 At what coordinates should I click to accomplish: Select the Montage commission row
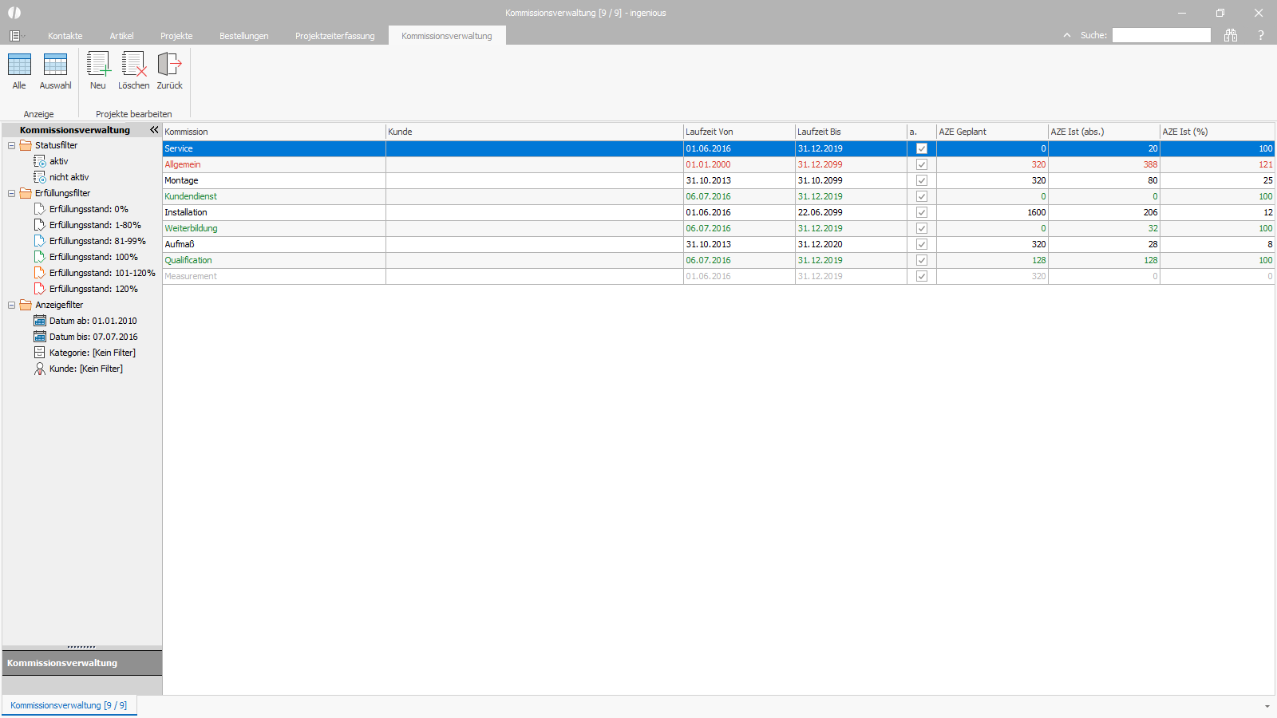(x=718, y=180)
